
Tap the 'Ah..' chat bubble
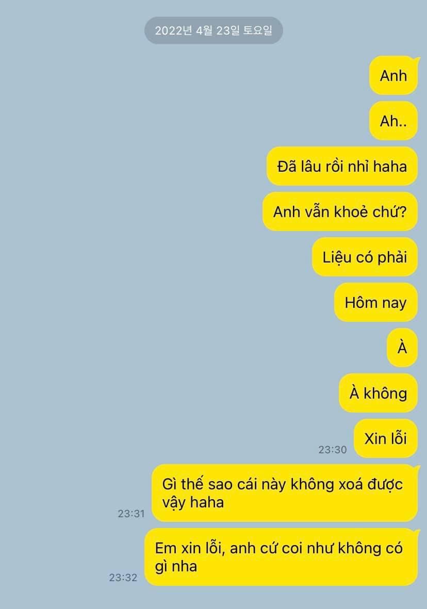(x=393, y=121)
